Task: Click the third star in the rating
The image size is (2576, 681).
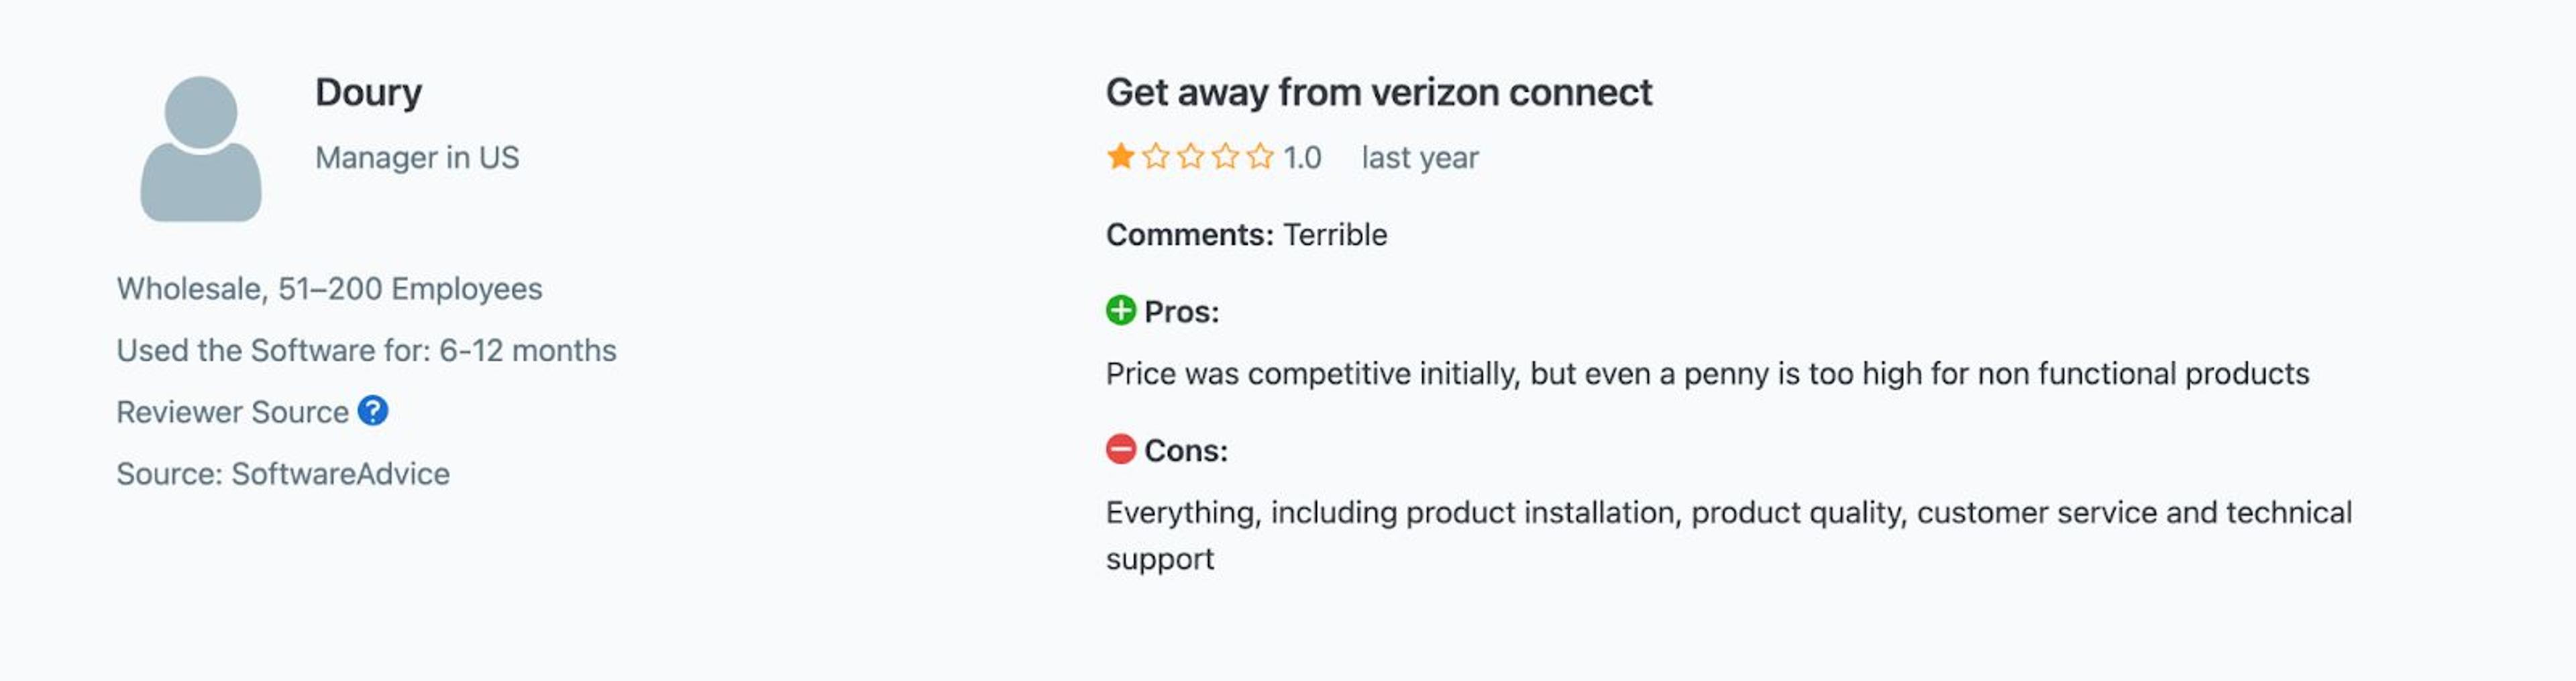Action: coord(1190,156)
